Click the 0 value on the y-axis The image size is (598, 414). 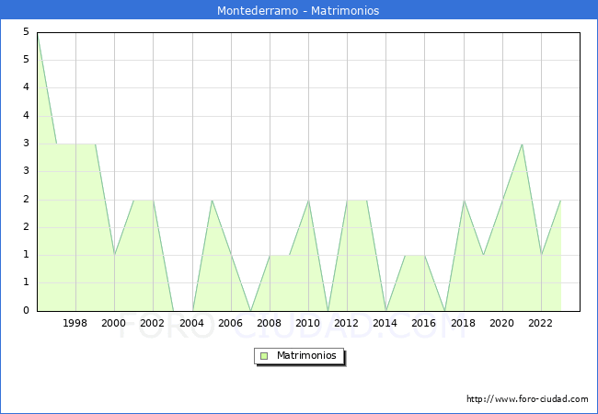point(26,310)
